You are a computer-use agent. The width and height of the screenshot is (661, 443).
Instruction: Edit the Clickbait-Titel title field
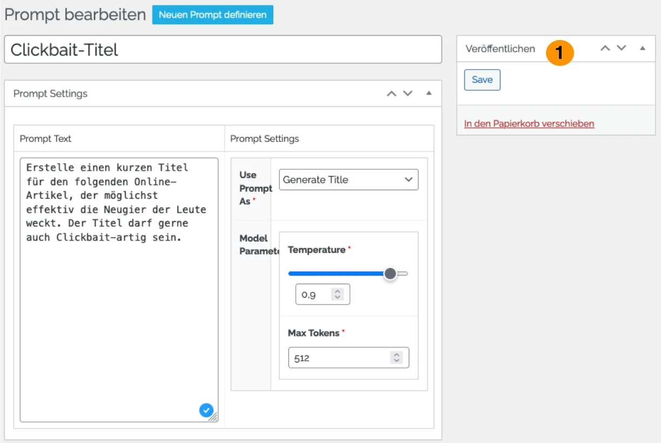click(223, 50)
